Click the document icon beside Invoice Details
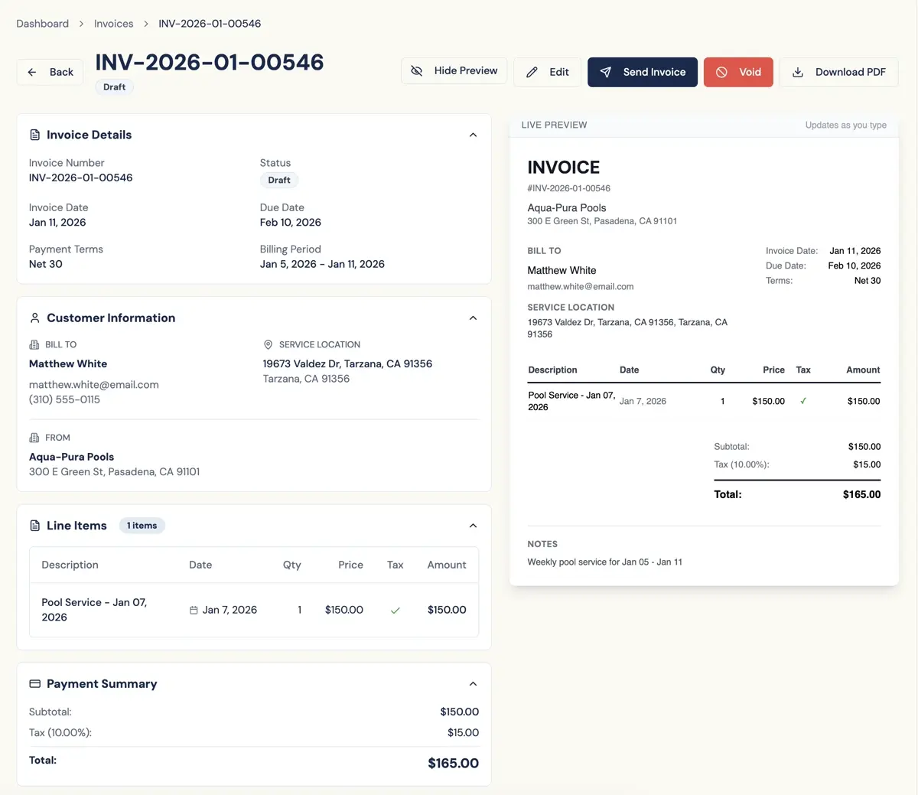This screenshot has height=795, width=918. point(34,134)
